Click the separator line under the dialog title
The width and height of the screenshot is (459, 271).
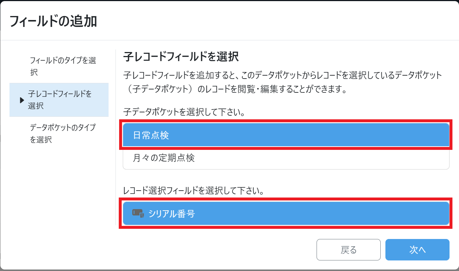click(229, 40)
